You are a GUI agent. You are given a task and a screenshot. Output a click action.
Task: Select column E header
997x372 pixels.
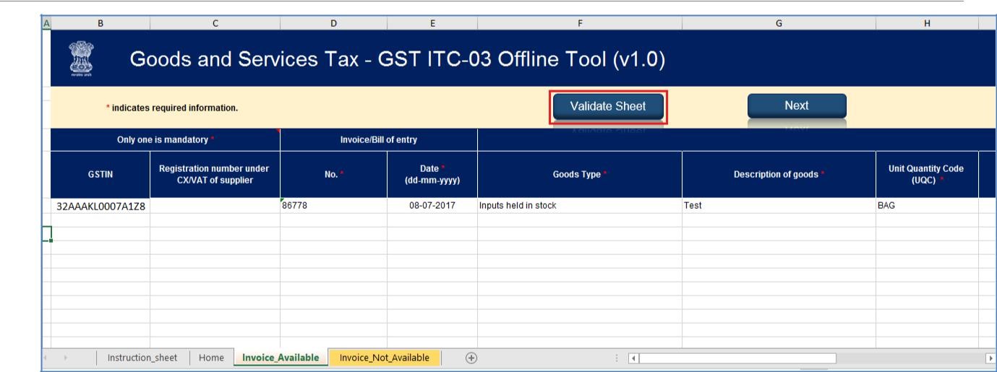[432, 22]
